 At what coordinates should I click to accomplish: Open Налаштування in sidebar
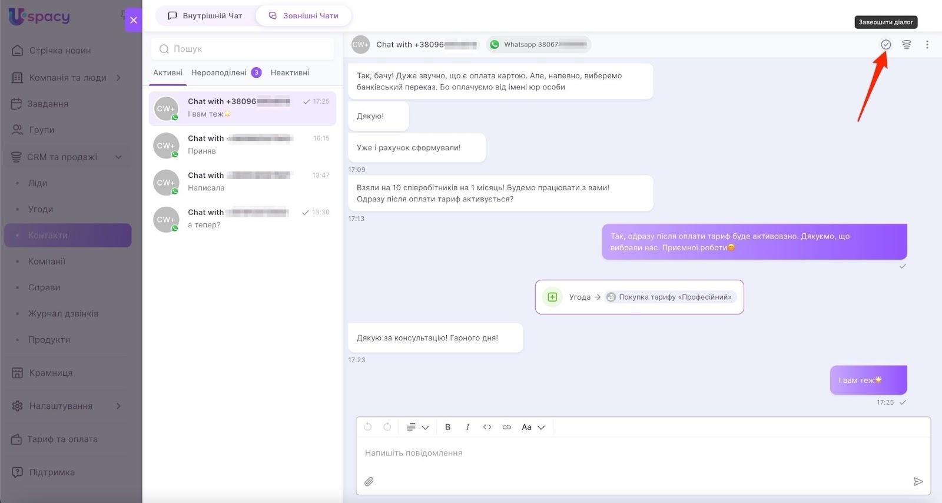[x=61, y=406]
